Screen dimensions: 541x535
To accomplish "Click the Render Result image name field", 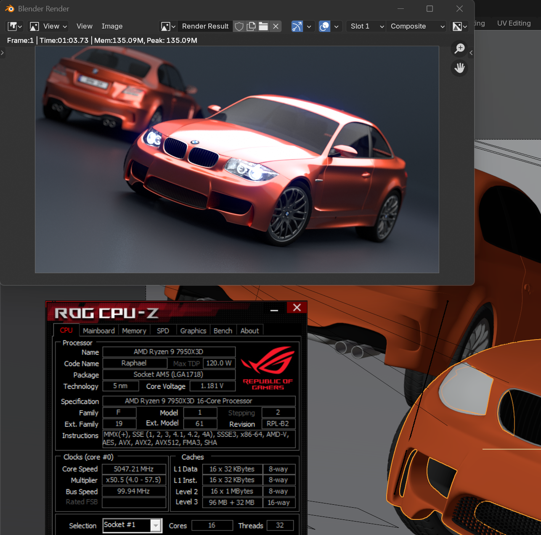I will [x=205, y=26].
